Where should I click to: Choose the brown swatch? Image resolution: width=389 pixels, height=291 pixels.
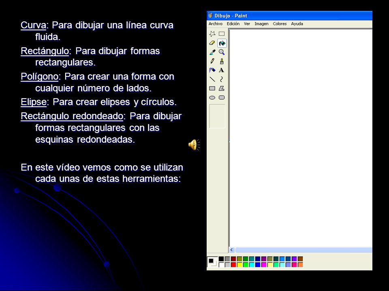click(300, 259)
